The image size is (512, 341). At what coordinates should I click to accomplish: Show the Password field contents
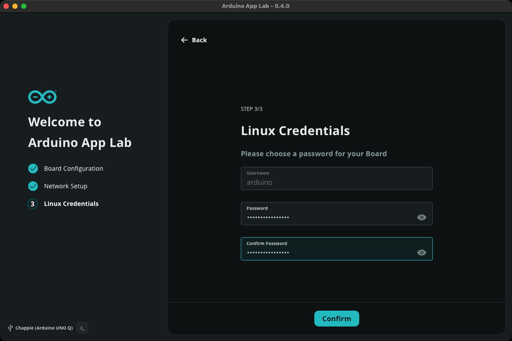click(x=421, y=217)
